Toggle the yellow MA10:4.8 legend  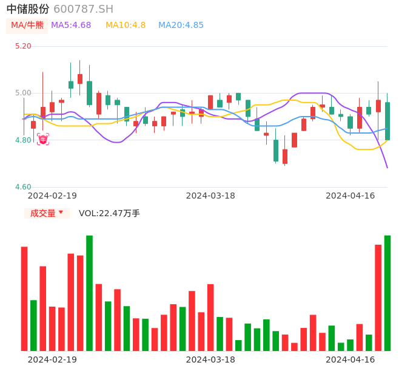[126, 26]
